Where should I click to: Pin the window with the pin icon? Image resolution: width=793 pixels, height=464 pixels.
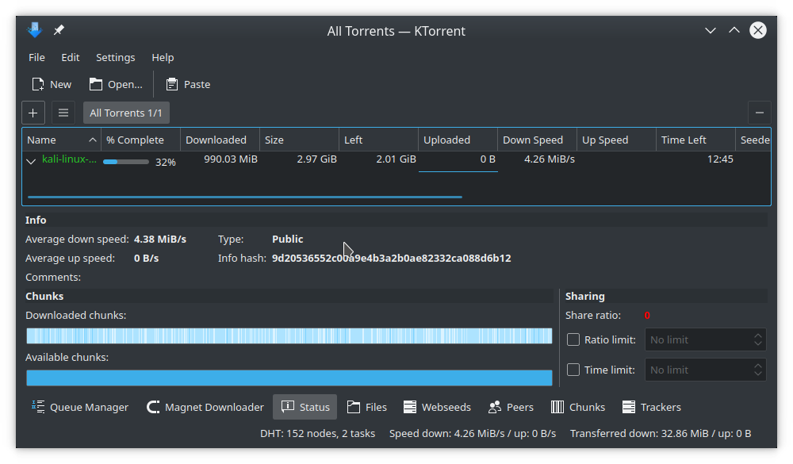click(x=59, y=31)
